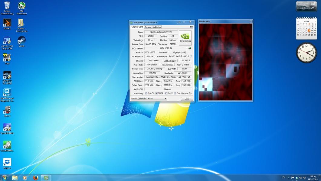321x181 pixels.
Task: Select the Fraps desktop icon
Action: 7,59
